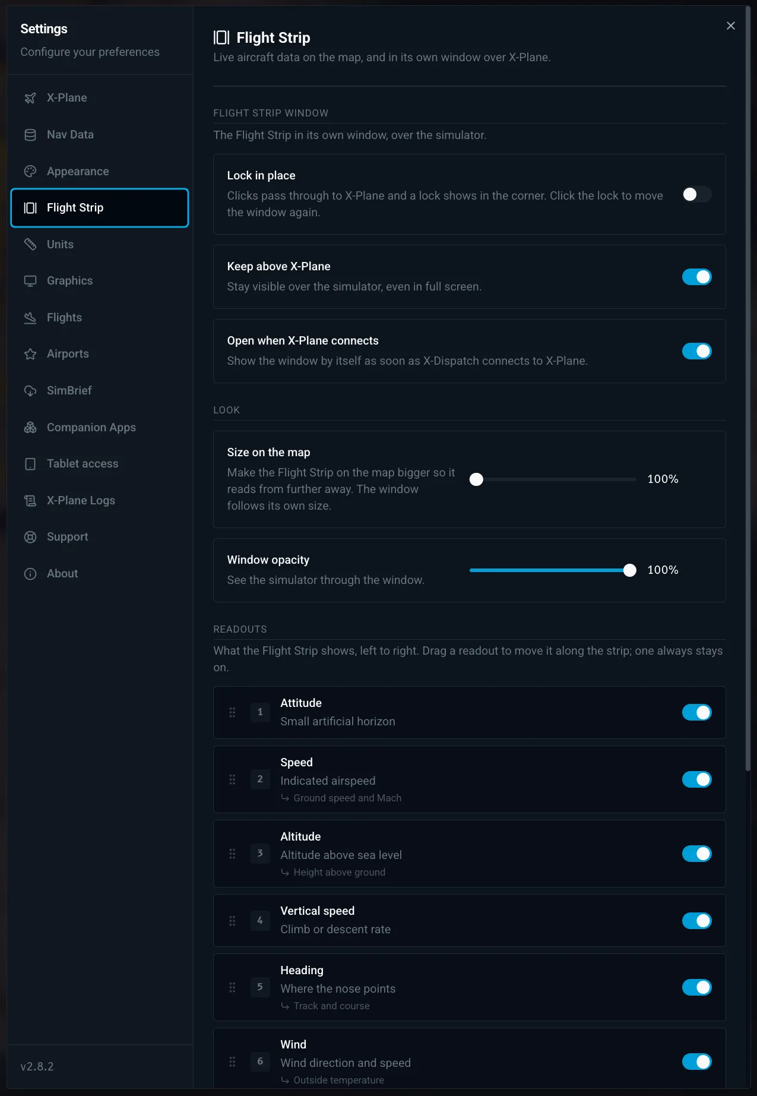757x1096 pixels.
Task: Open the Nav Data settings section
Action: coord(100,135)
